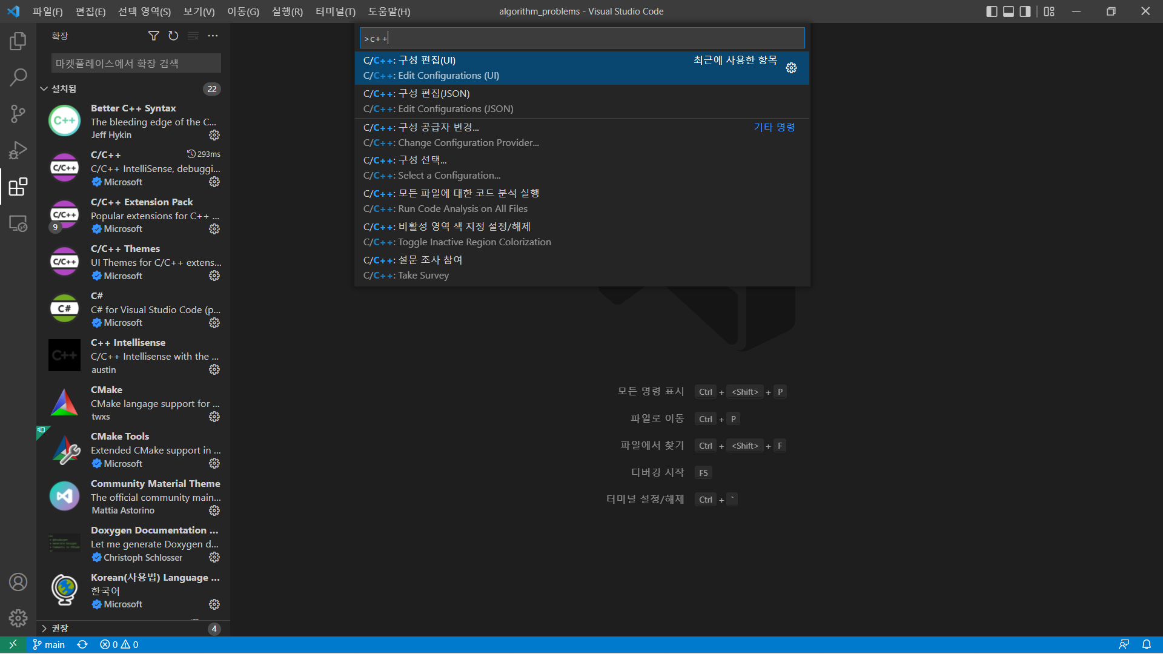Screen dimensions: 1163x654
Task: Click the notifications bell in status bar
Action: [x=1146, y=644]
